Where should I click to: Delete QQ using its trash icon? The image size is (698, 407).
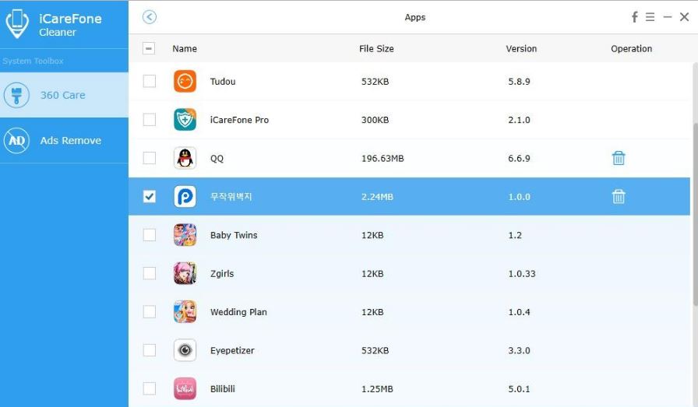[x=618, y=158]
